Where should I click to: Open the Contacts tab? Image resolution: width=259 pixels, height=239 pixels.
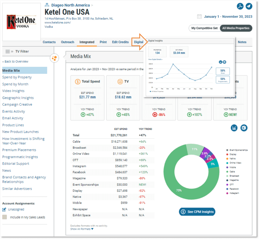coord(49,42)
